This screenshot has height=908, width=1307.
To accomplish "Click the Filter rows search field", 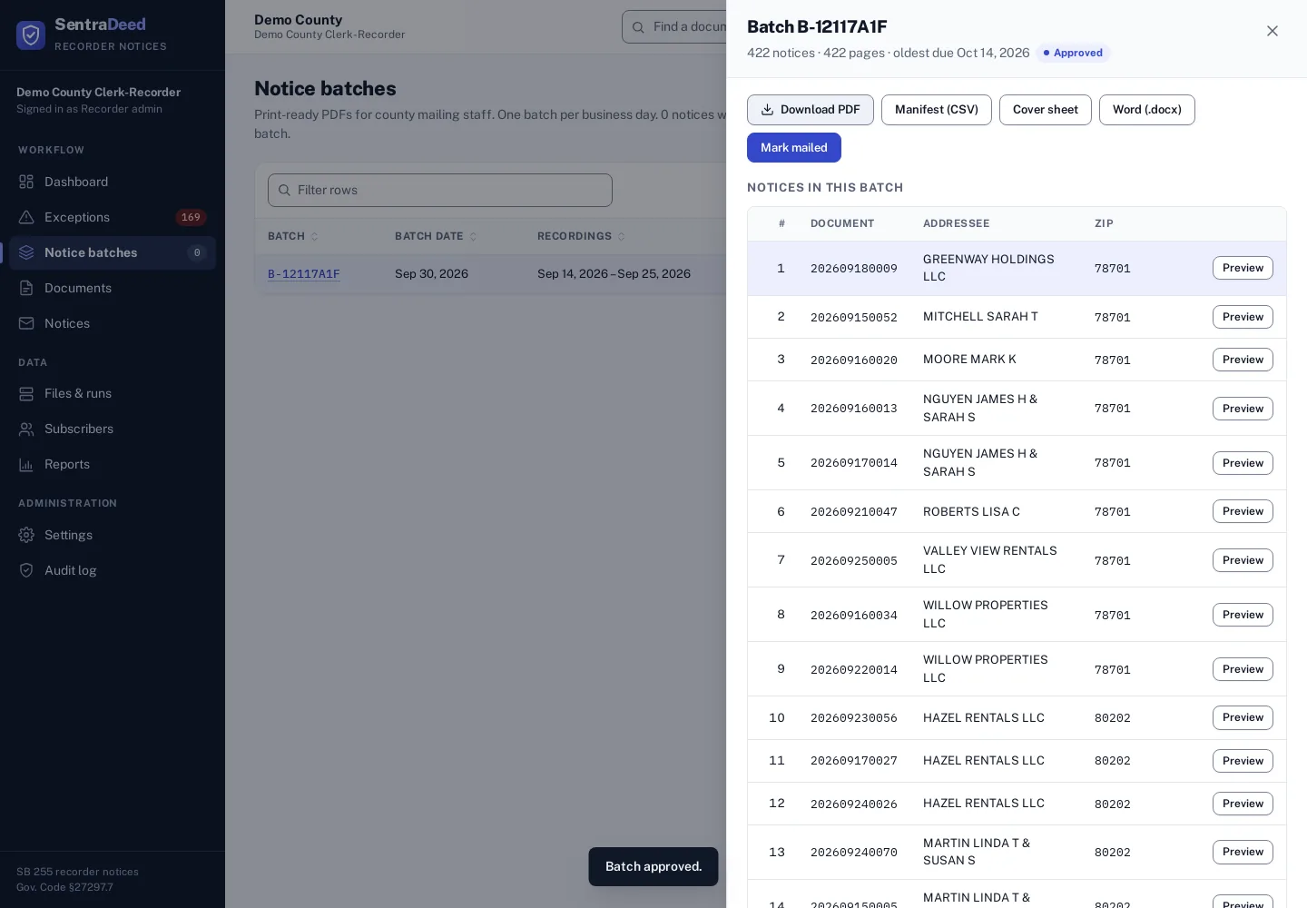I will (440, 190).
